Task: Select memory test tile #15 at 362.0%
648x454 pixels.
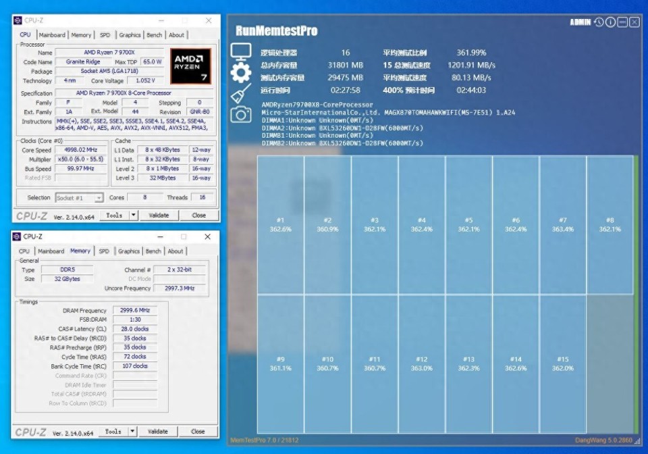Action: click(x=562, y=364)
